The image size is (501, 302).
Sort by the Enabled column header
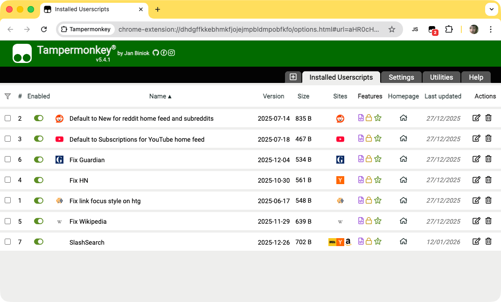pyautogui.click(x=38, y=96)
